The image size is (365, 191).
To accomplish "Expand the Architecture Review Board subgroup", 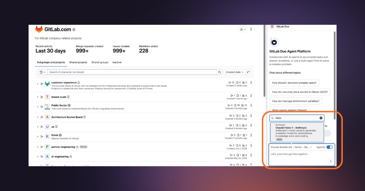I will click(38, 117).
